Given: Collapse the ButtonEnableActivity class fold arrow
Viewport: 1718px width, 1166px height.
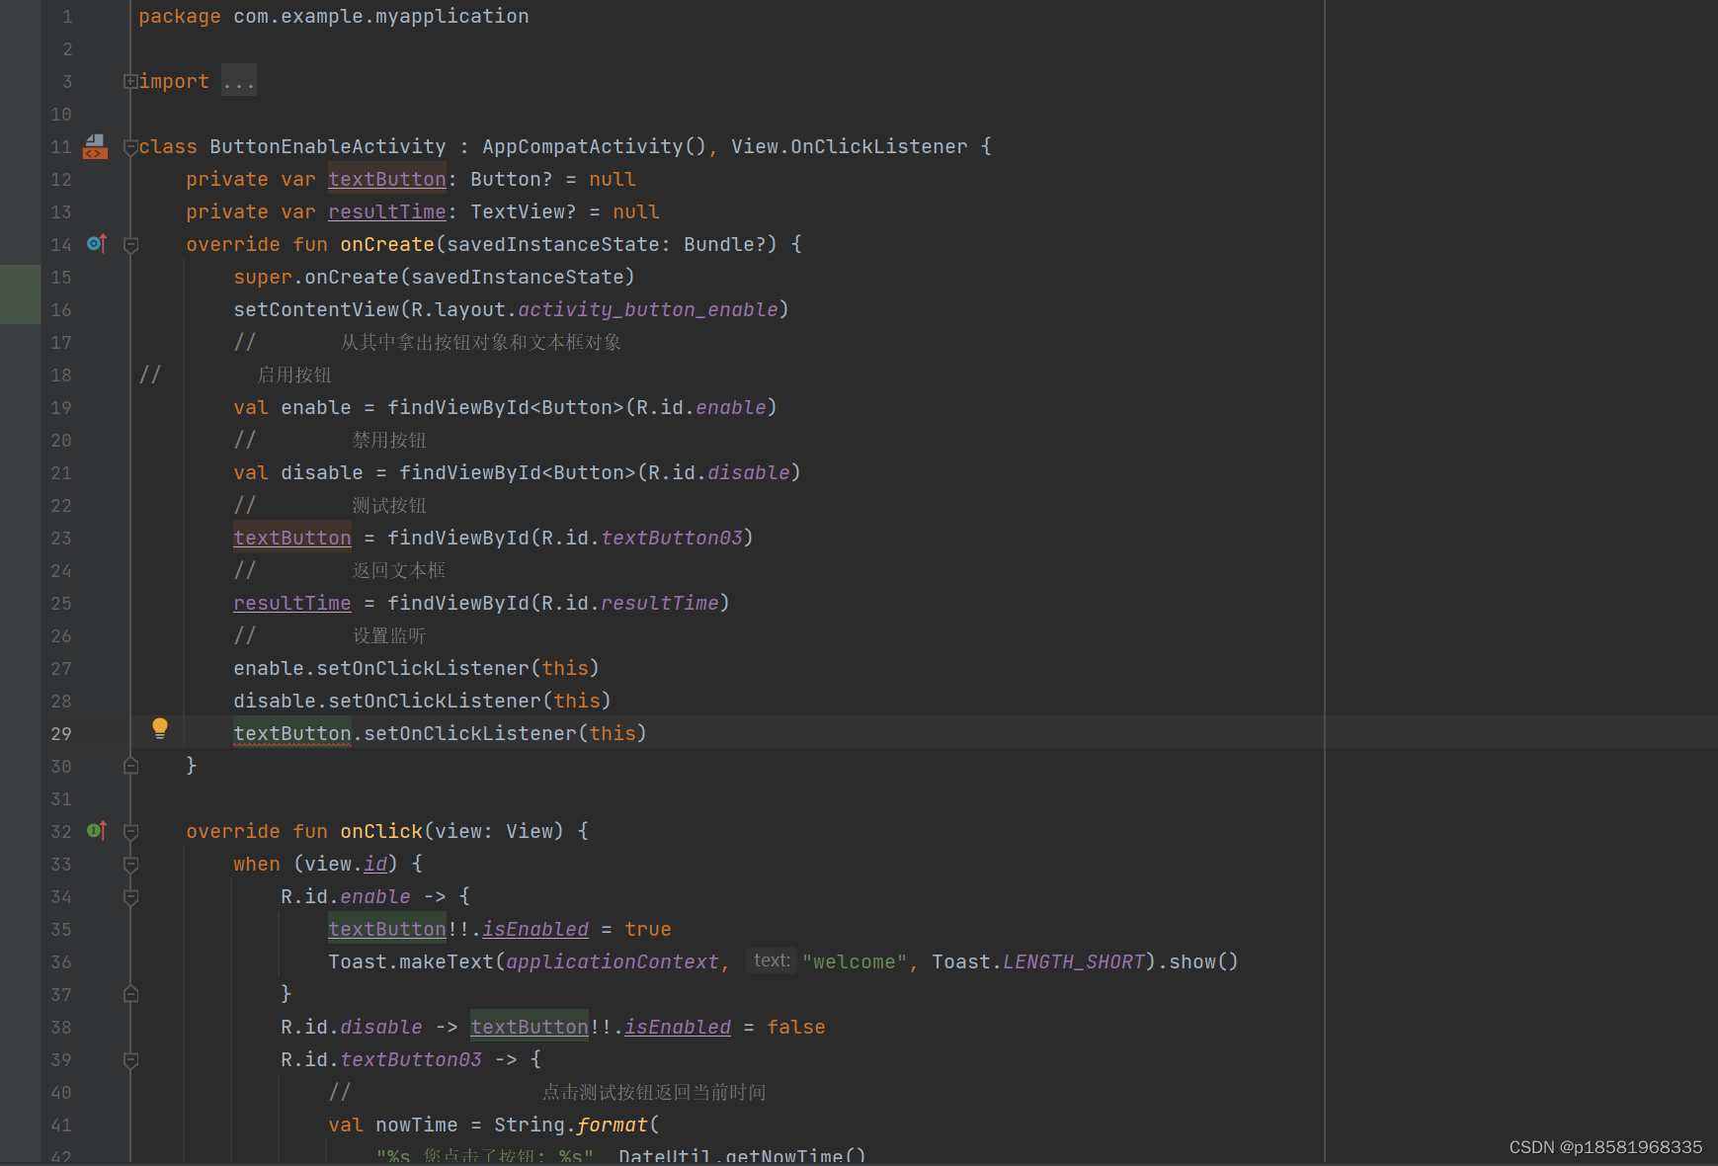Looking at the screenshot, I should point(129,146).
